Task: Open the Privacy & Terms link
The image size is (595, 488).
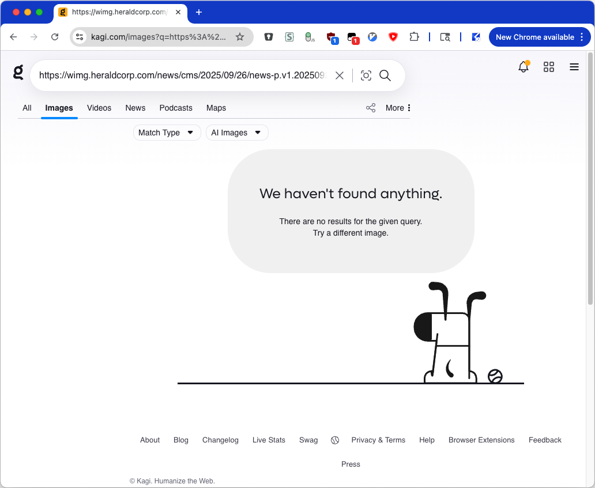Action: coord(378,440)
